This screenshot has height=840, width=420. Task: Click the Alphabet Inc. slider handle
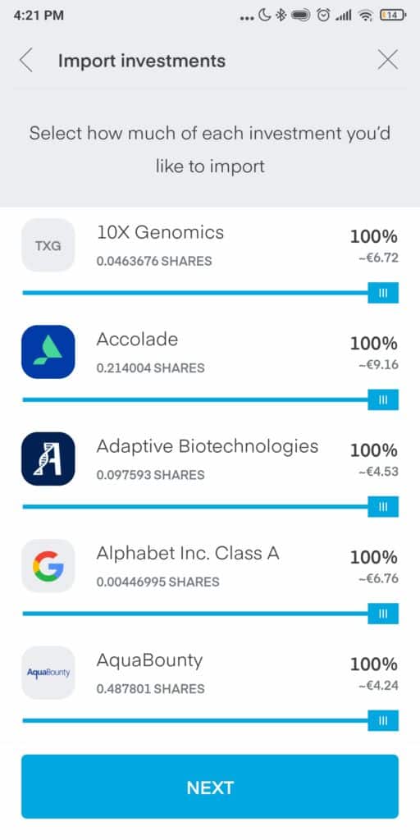[383, 614]
